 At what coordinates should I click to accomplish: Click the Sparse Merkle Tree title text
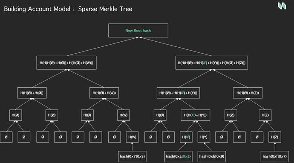105,9
